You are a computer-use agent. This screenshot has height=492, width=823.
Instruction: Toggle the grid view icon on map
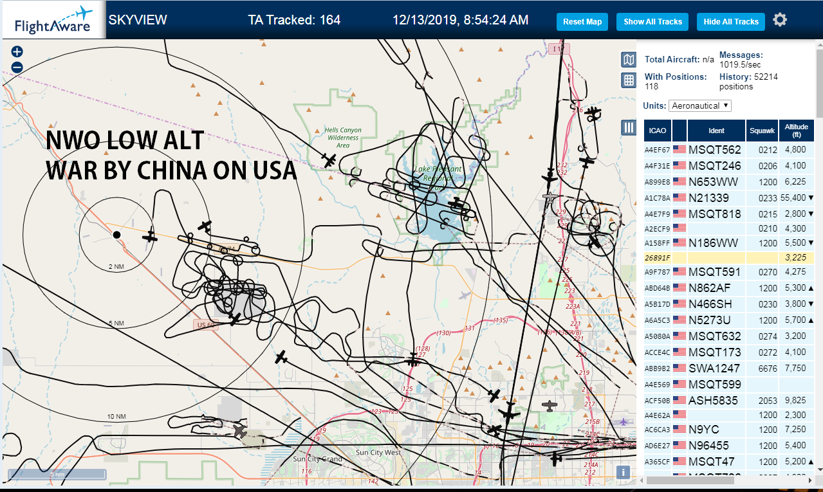(x=629, y=80)
